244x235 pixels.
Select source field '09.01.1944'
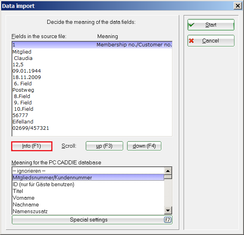coord(27,71)
